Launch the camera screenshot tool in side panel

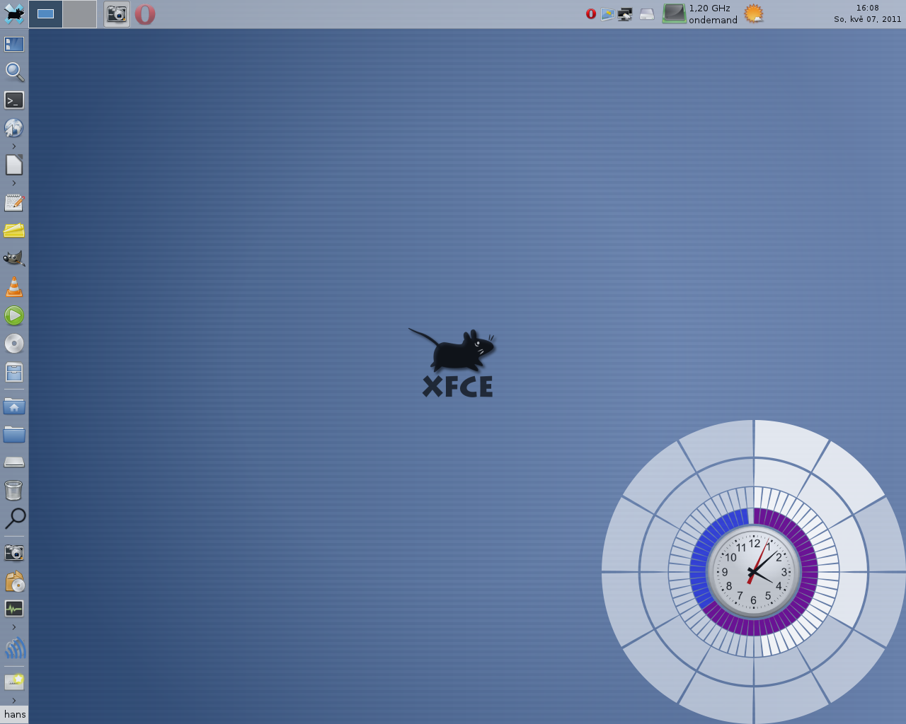(14, 552)
